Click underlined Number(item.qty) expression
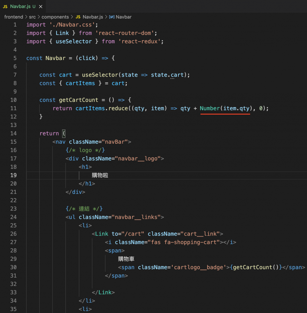 pos(226,108)
